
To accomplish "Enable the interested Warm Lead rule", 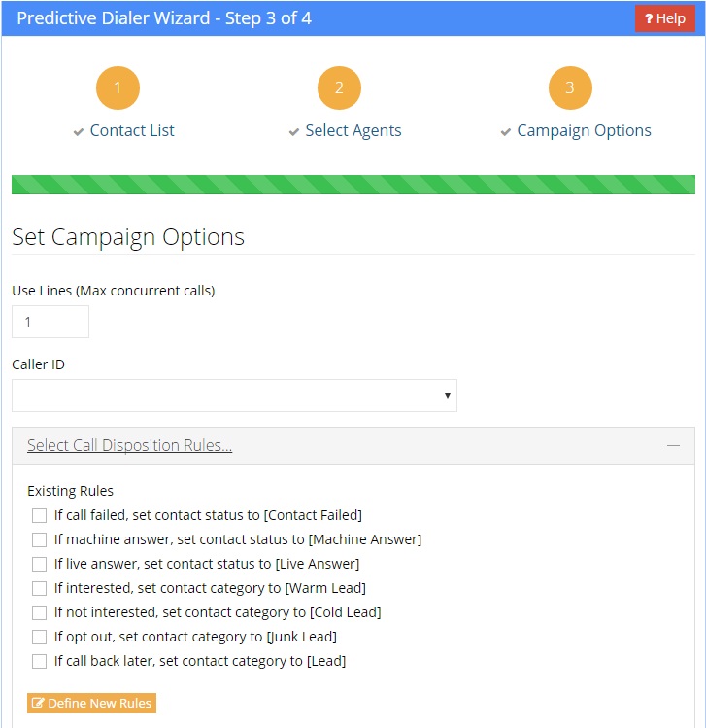I will 40,588.
